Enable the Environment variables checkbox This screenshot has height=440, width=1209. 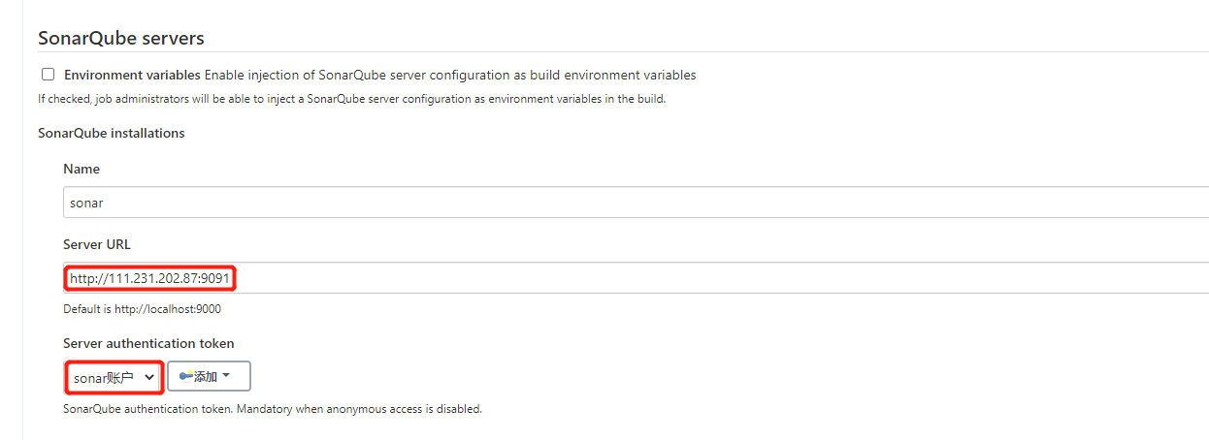click(x=48, y=75)
